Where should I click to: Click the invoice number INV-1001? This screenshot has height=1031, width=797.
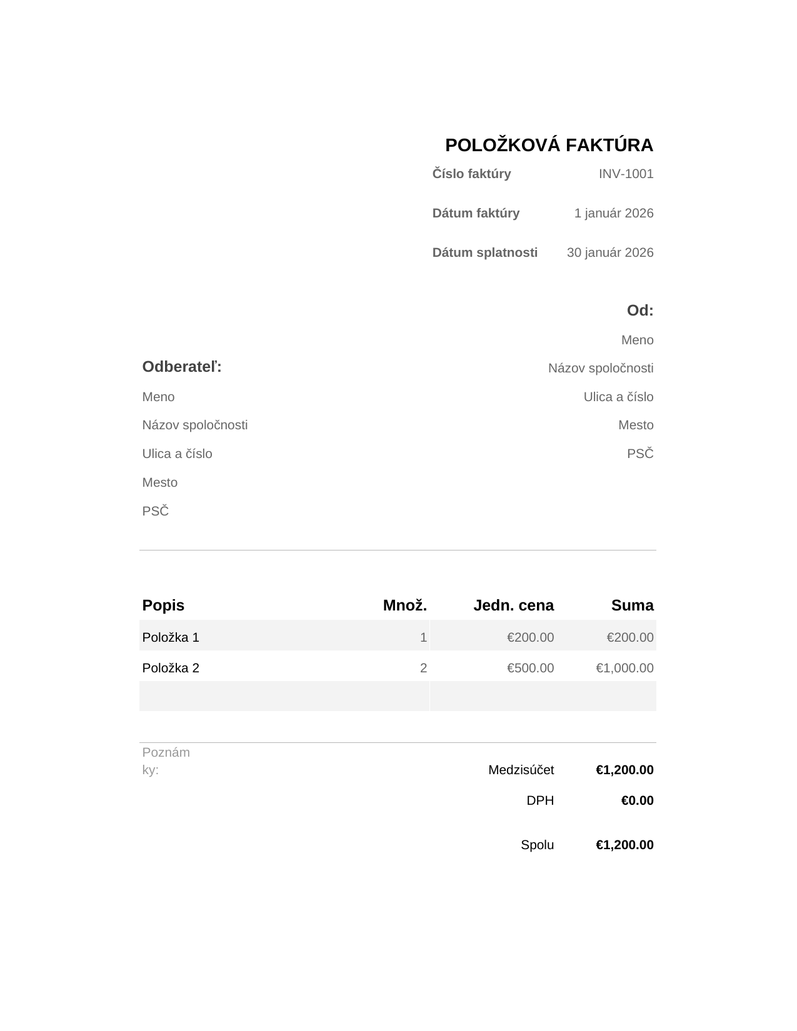(x=626, y=174)
